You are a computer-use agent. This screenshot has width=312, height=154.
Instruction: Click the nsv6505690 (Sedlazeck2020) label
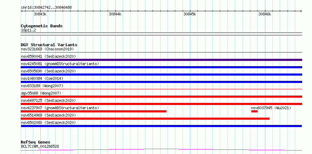(x=48, y=71)
